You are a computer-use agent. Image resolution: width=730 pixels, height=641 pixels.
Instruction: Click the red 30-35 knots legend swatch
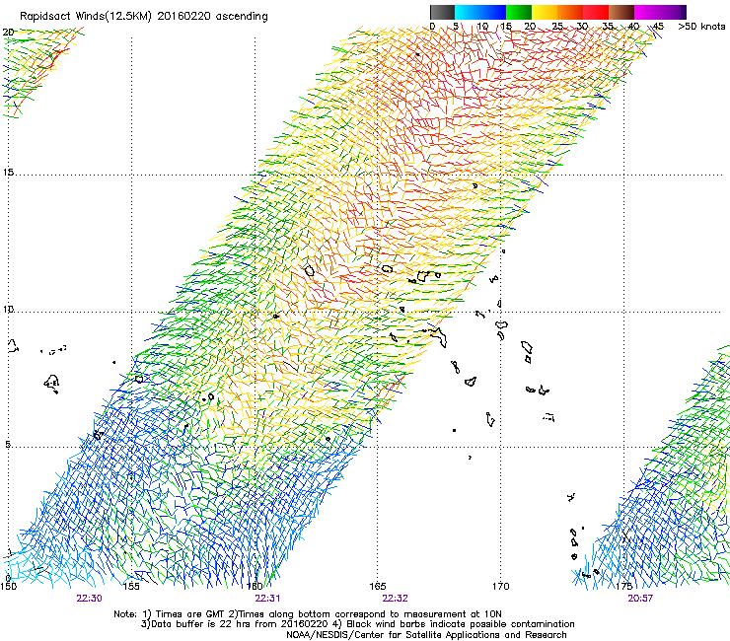coord(596,12)
